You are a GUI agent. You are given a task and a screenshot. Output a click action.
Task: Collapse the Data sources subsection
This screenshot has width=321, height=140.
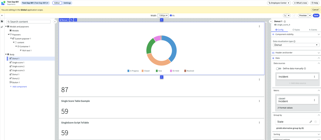tap(318, 63)
